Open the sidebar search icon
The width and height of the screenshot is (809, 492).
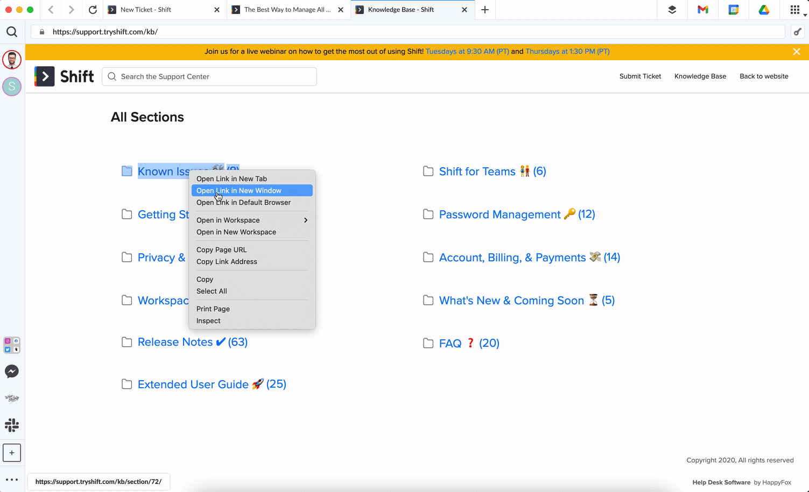point(12,32)
